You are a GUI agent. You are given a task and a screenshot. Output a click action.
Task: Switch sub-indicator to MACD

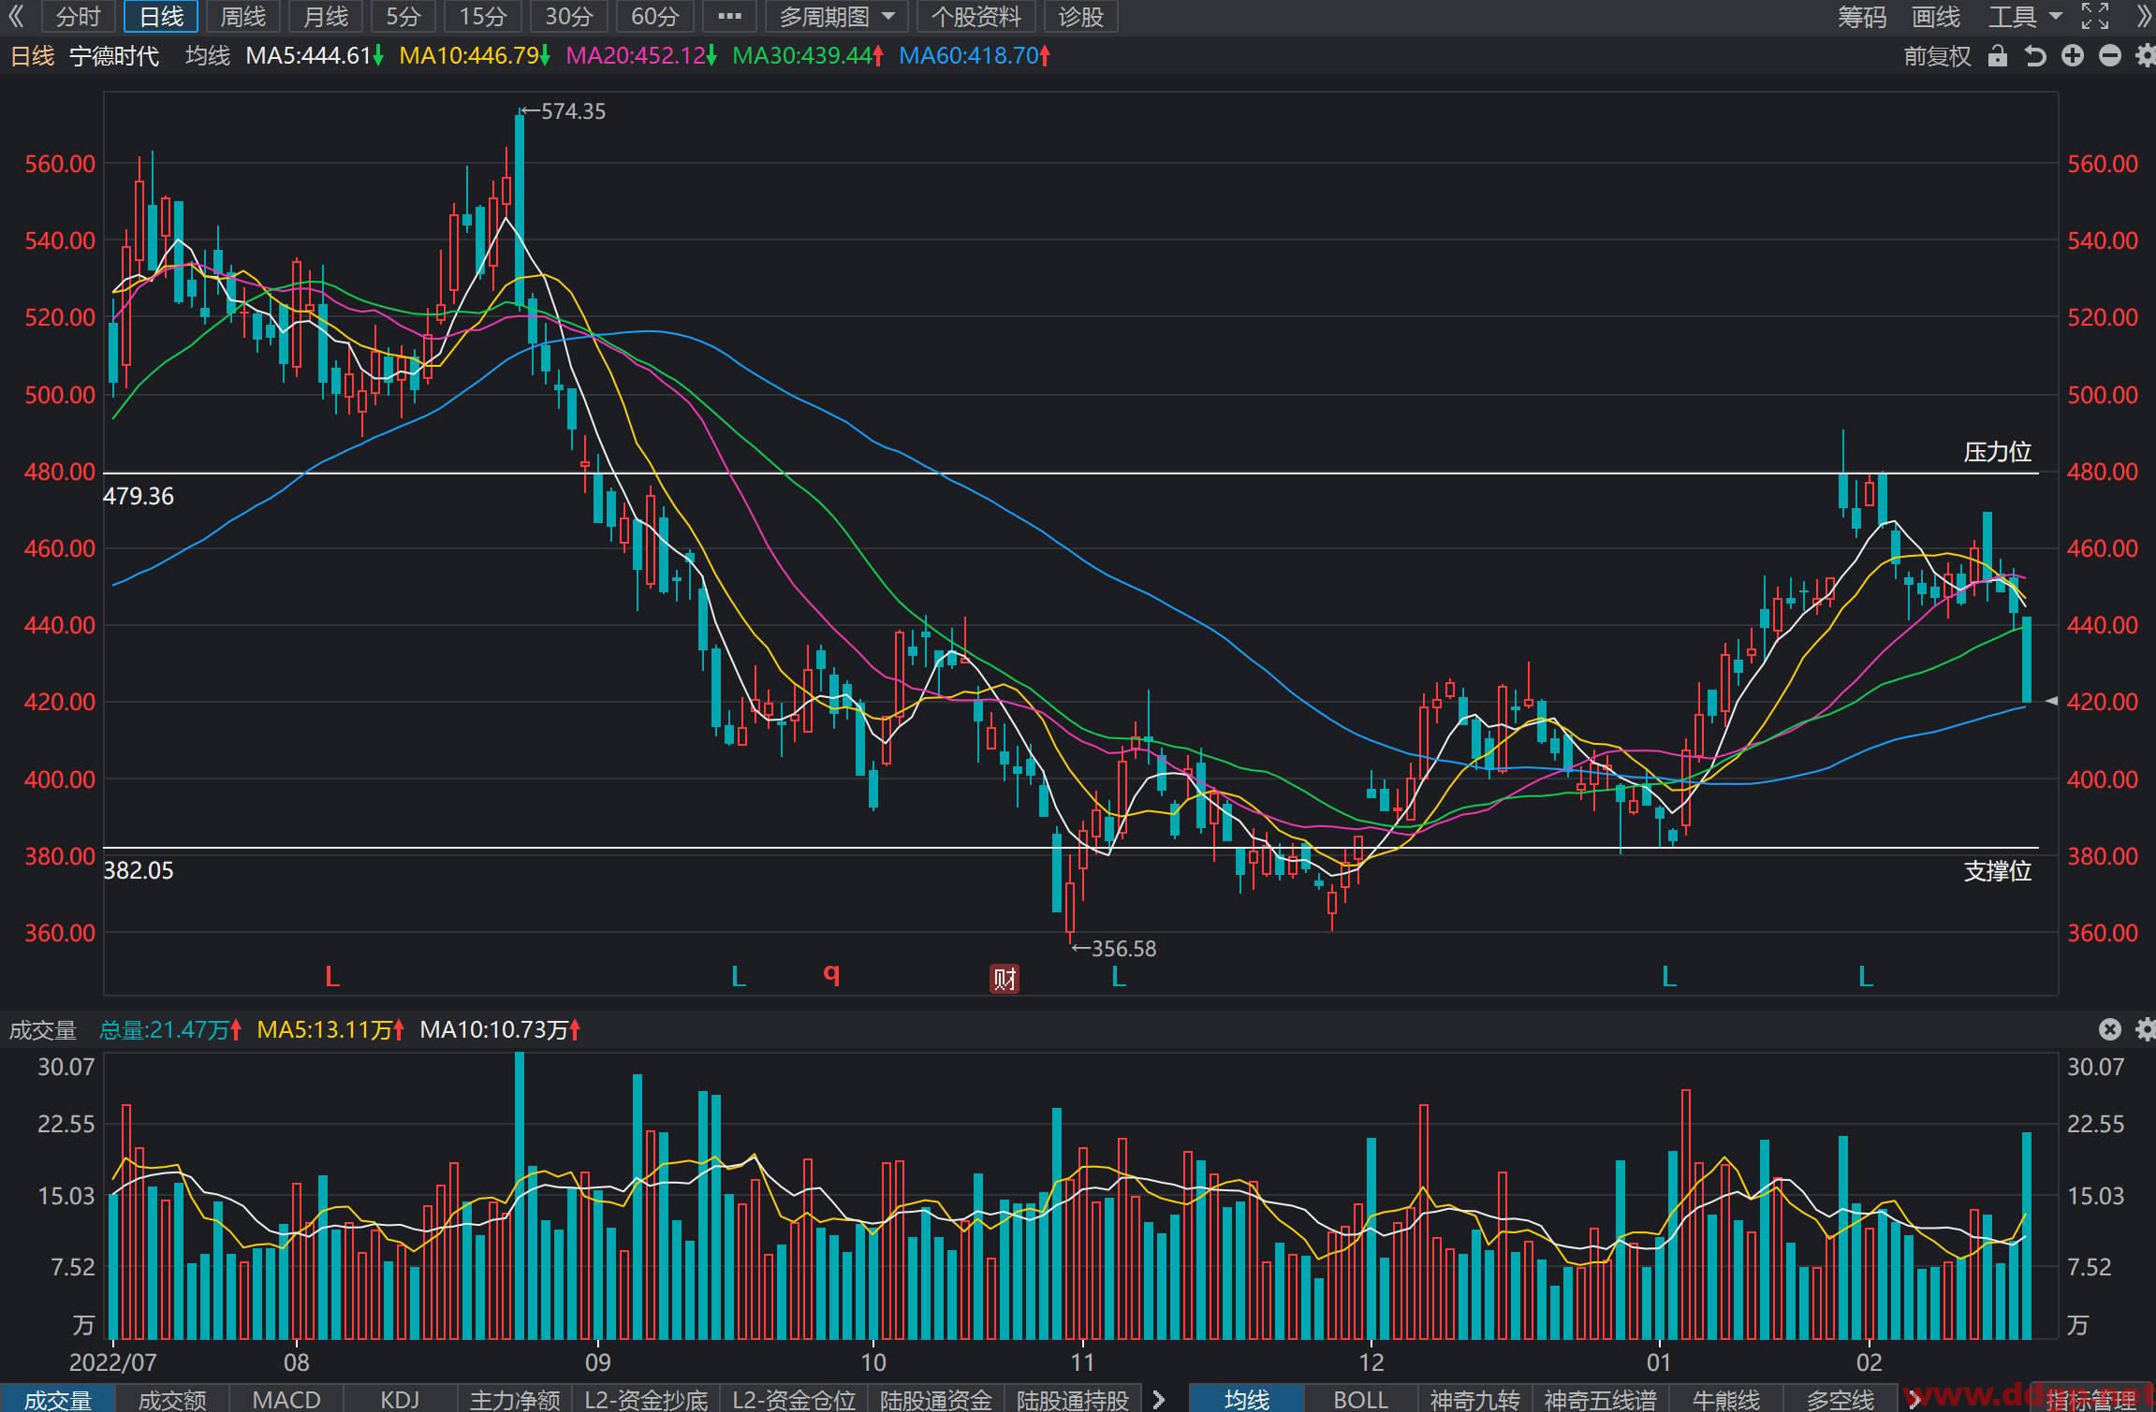(x=286, y=1400)
